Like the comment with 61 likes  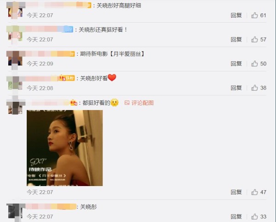coord(254,15)
